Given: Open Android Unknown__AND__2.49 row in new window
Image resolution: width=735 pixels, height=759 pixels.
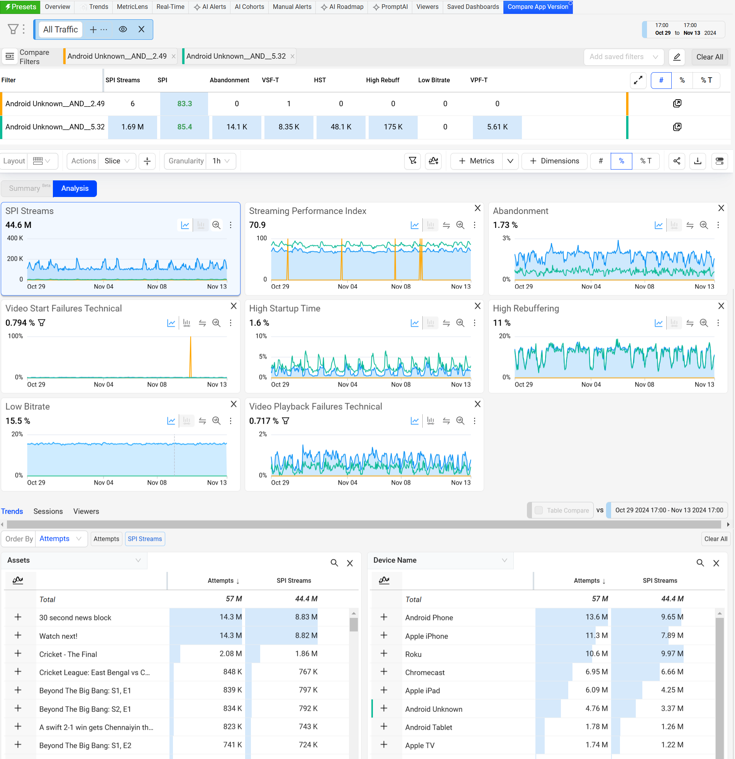Looking at the screenshot, I should [x=677, y=104].
